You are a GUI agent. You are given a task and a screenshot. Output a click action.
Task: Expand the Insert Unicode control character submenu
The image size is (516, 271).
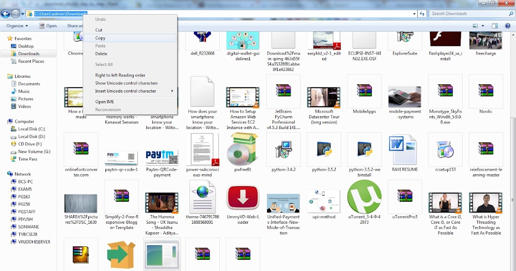point(126,91)
